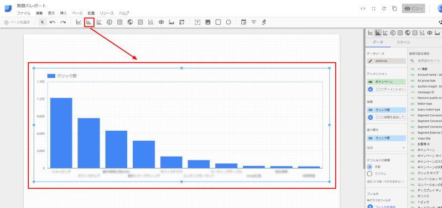Image resolution: width=442 pixels, height=208 pixels.
Task: Select the カスタム date range radio
Action: click(x=370, y=174)
